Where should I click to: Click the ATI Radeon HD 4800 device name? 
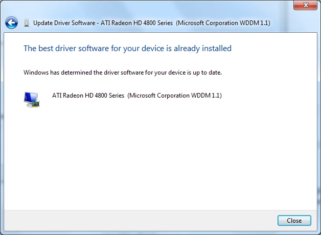[x=137, y=96]
